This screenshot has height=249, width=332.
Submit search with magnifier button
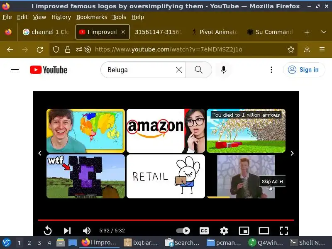[x=199, y=70]
